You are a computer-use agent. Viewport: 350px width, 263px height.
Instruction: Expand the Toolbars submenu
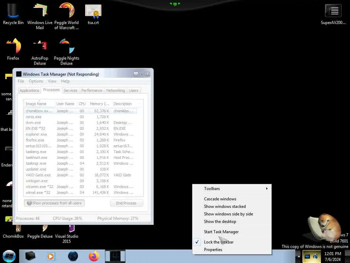click(x=232, y=189)
